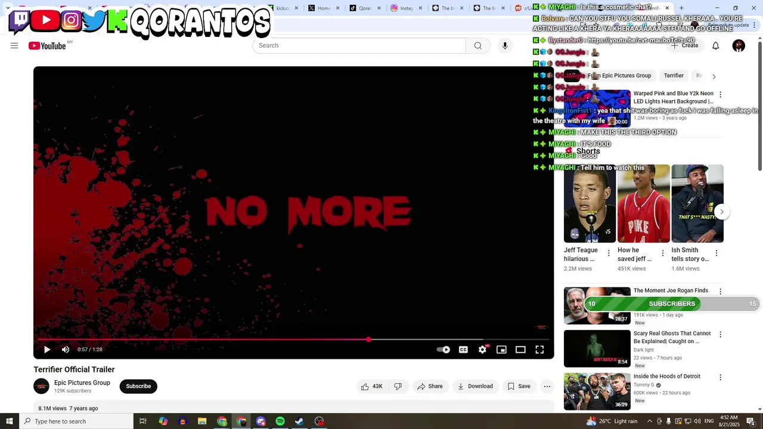Toggle the autoplay switch in player

[x=443, y=350]
